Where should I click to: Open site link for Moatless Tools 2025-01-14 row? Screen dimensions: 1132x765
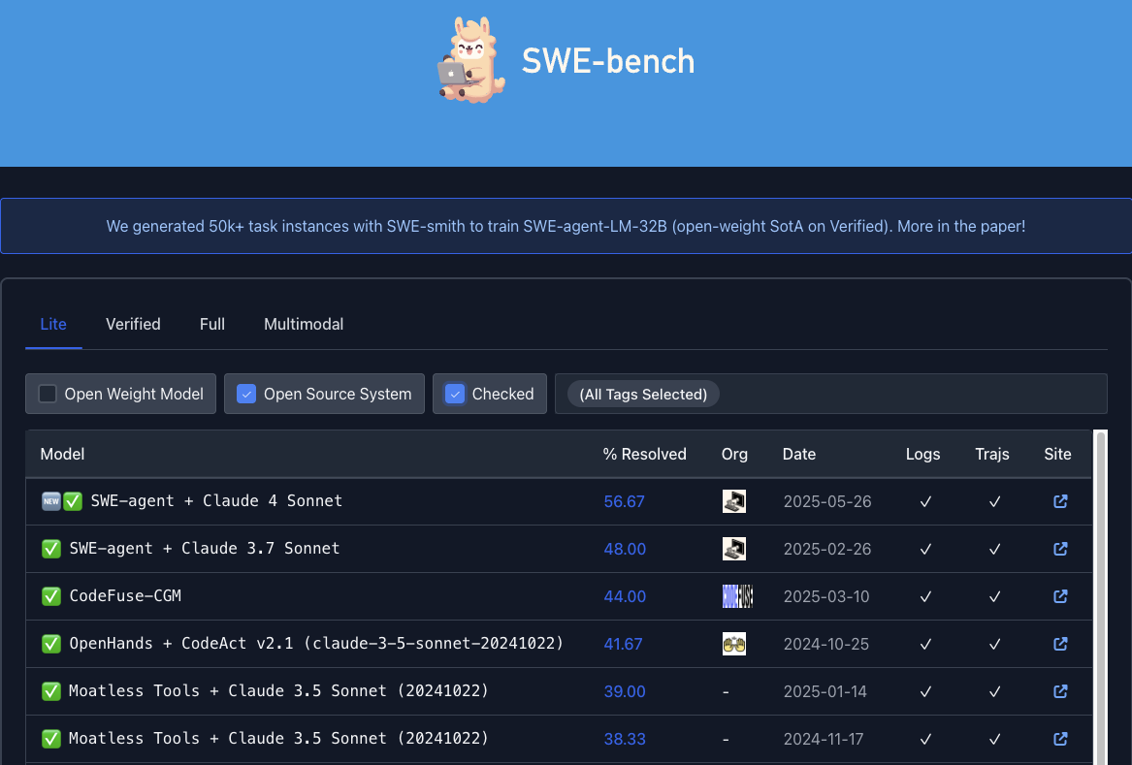[1060, 691]
